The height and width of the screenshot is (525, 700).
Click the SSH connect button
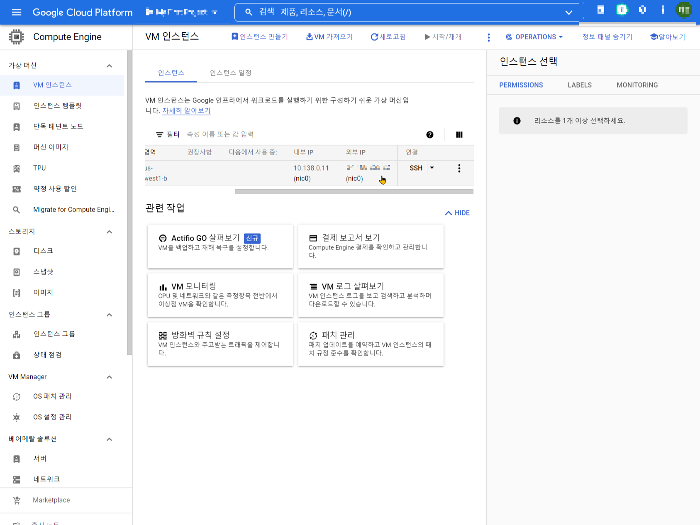click(x=416, y=168)
